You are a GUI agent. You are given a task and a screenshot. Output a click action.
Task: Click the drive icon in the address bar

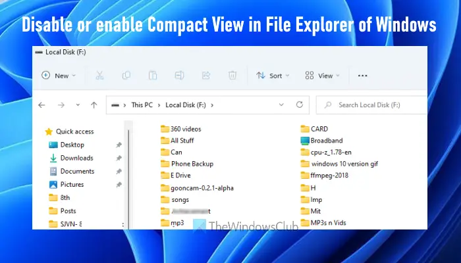click(x=115, y=105)
